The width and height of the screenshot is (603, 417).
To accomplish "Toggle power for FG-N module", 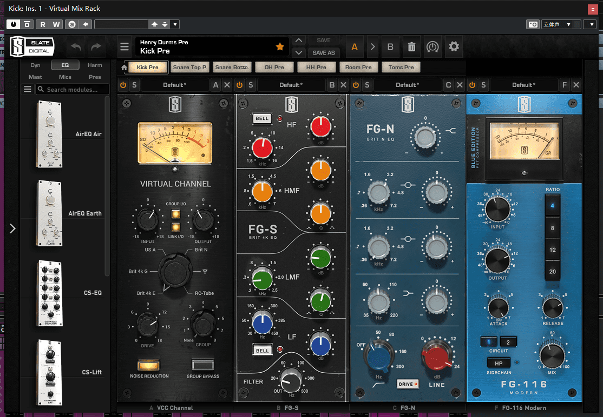I will click(356, 85).
